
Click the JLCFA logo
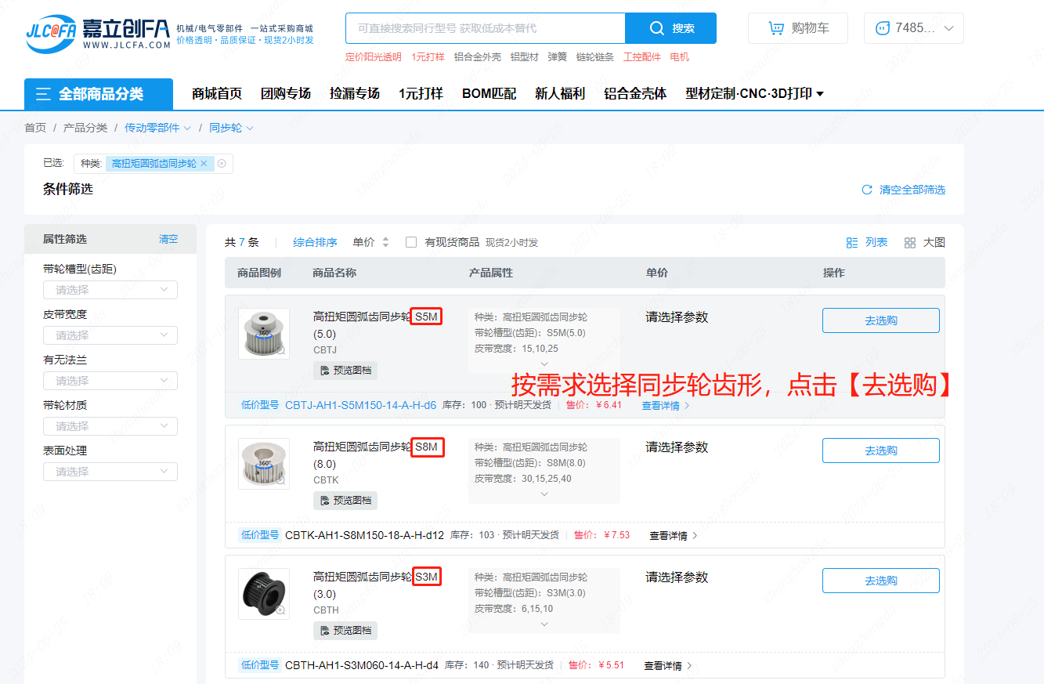[98, 33]
